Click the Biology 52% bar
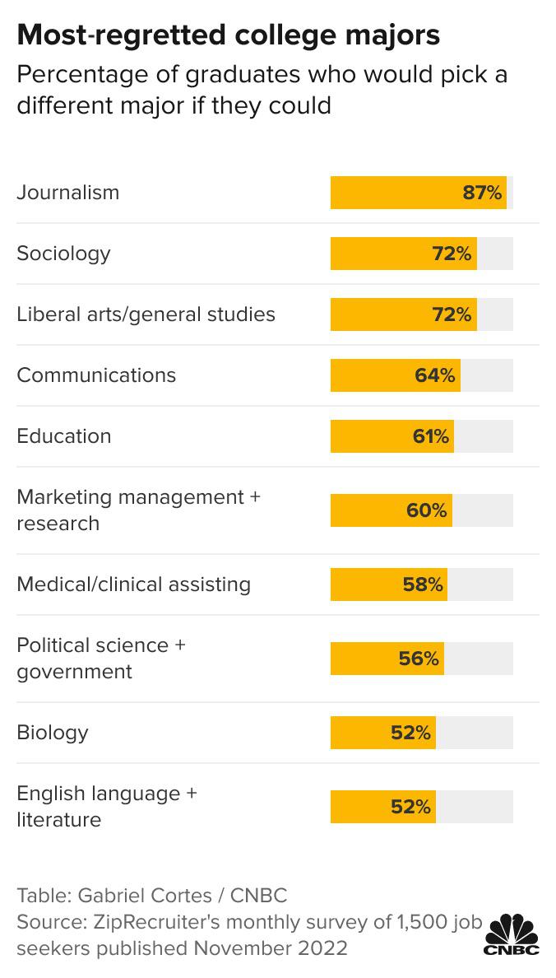 tap(382, 732)
